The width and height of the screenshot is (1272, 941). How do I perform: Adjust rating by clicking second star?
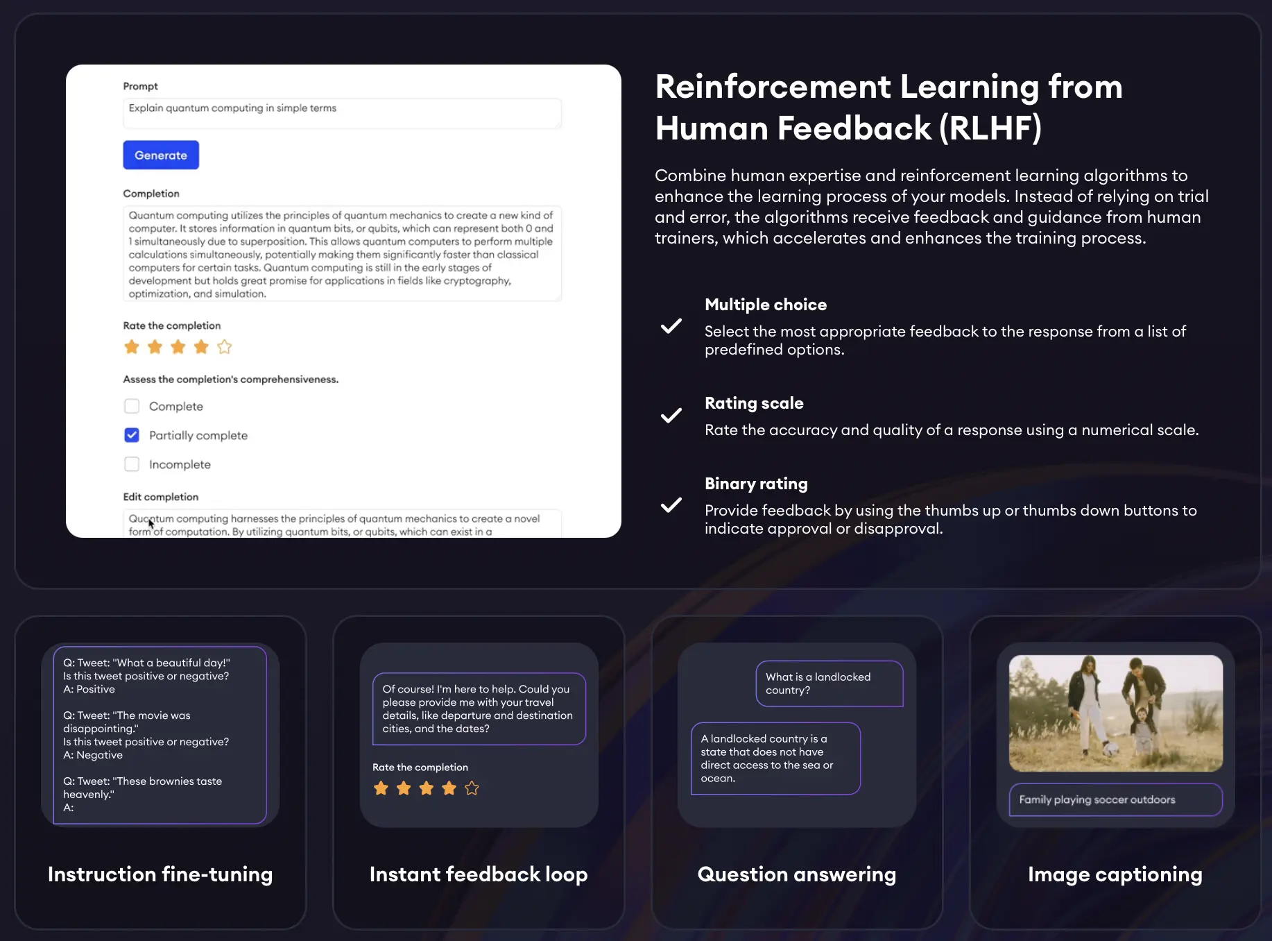click(155, 347)
